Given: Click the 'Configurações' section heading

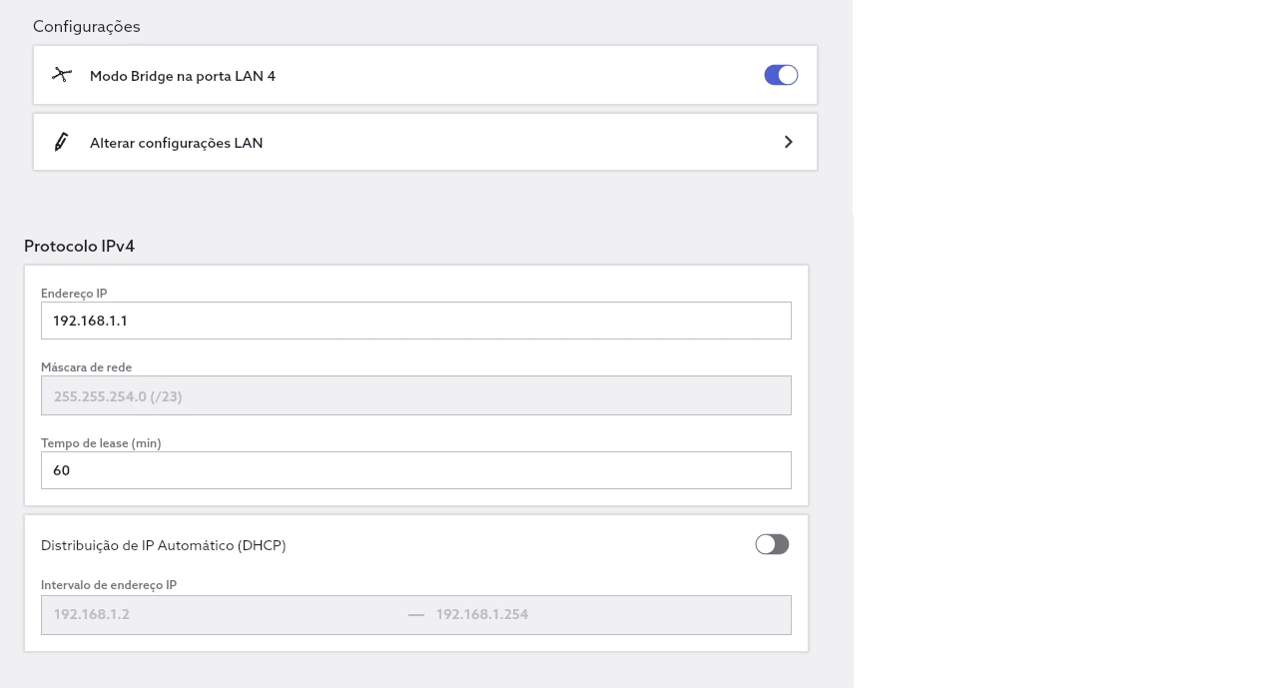Looking at the screenshot, I should point(86,27).
